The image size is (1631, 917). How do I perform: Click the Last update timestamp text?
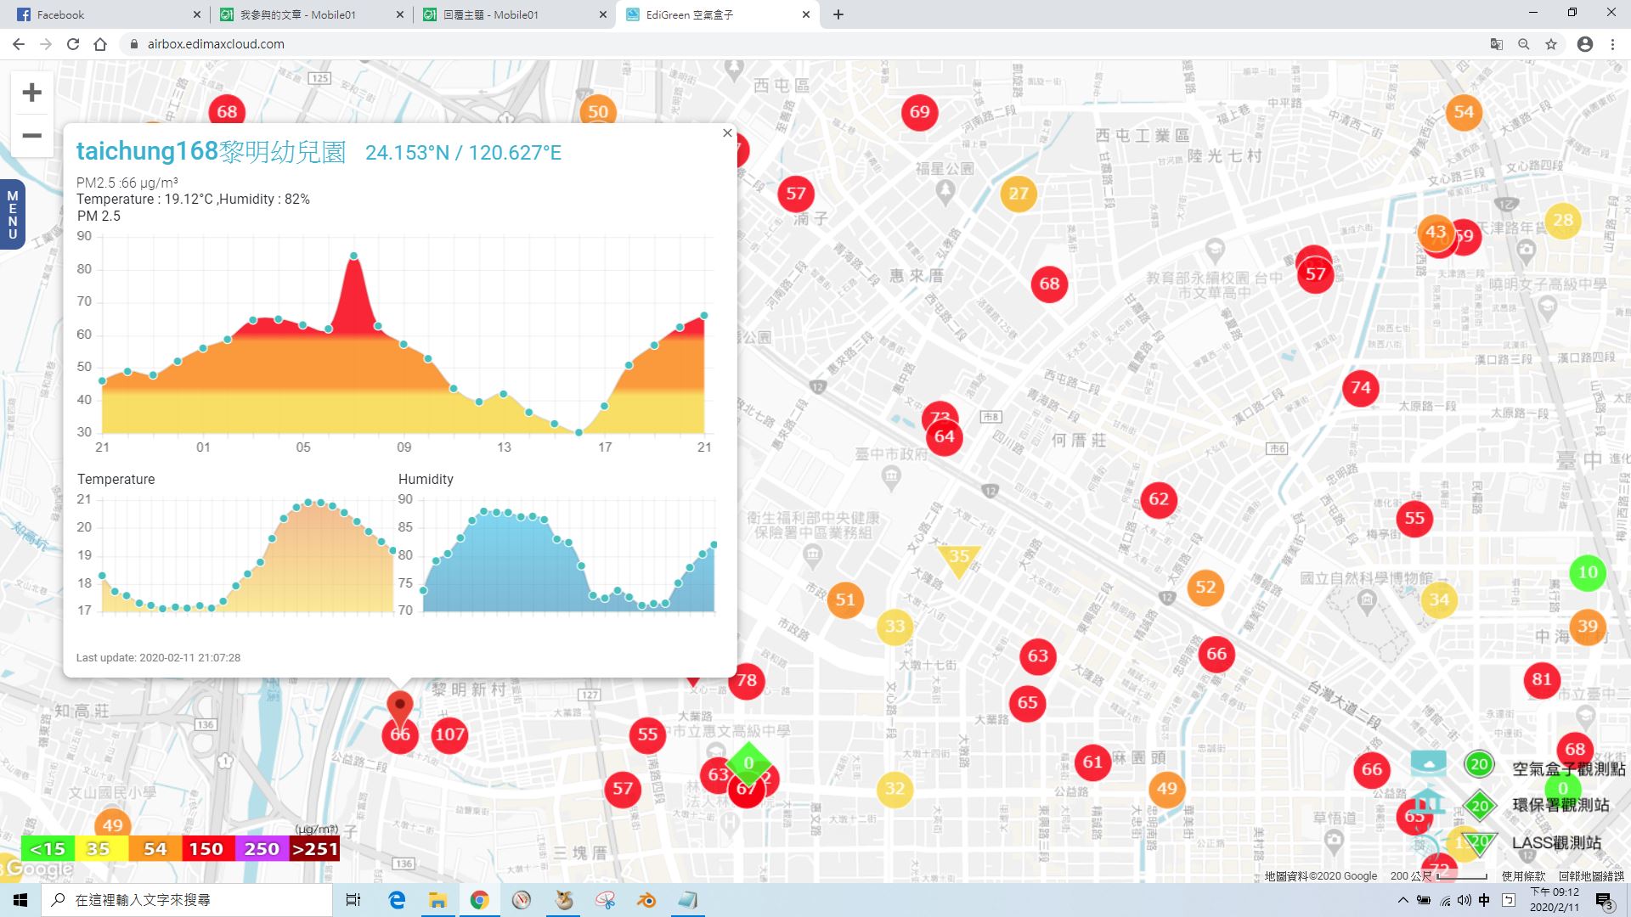(158, 658)
